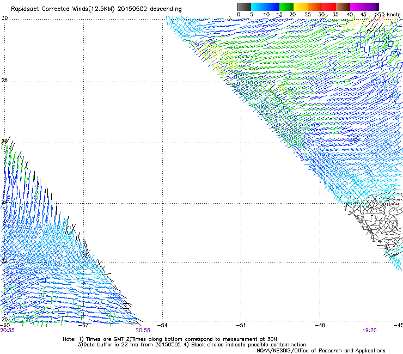Click the longitude label -57
This screenshot has width=403, height=354.
(83, 325)
